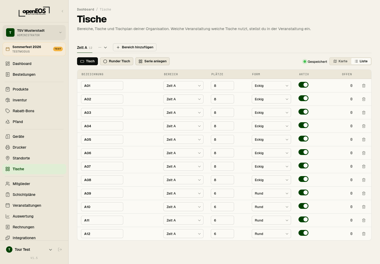380x264 pixels.
Task: Switch to the Karte view tab
Action: 340,61
